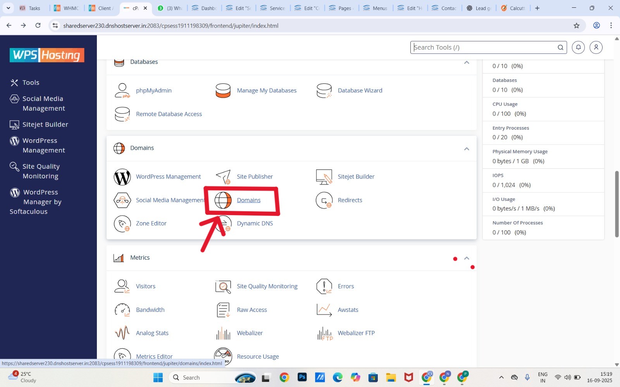Select Sitejet Builder in sidebar

pos(45,125)
